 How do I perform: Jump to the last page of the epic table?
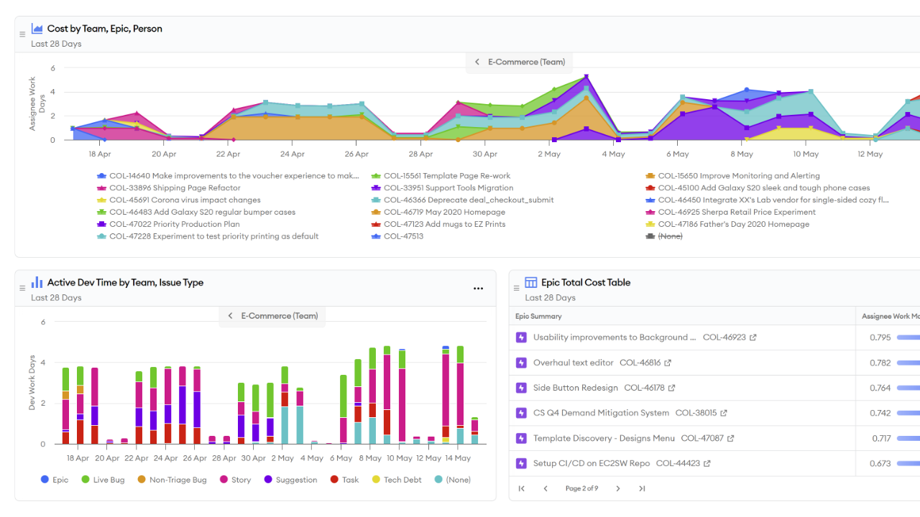pos(642,489)
